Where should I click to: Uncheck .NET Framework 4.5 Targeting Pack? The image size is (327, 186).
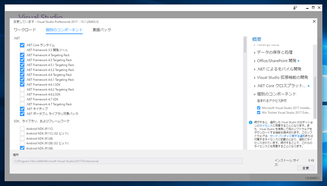click(22, 60)
